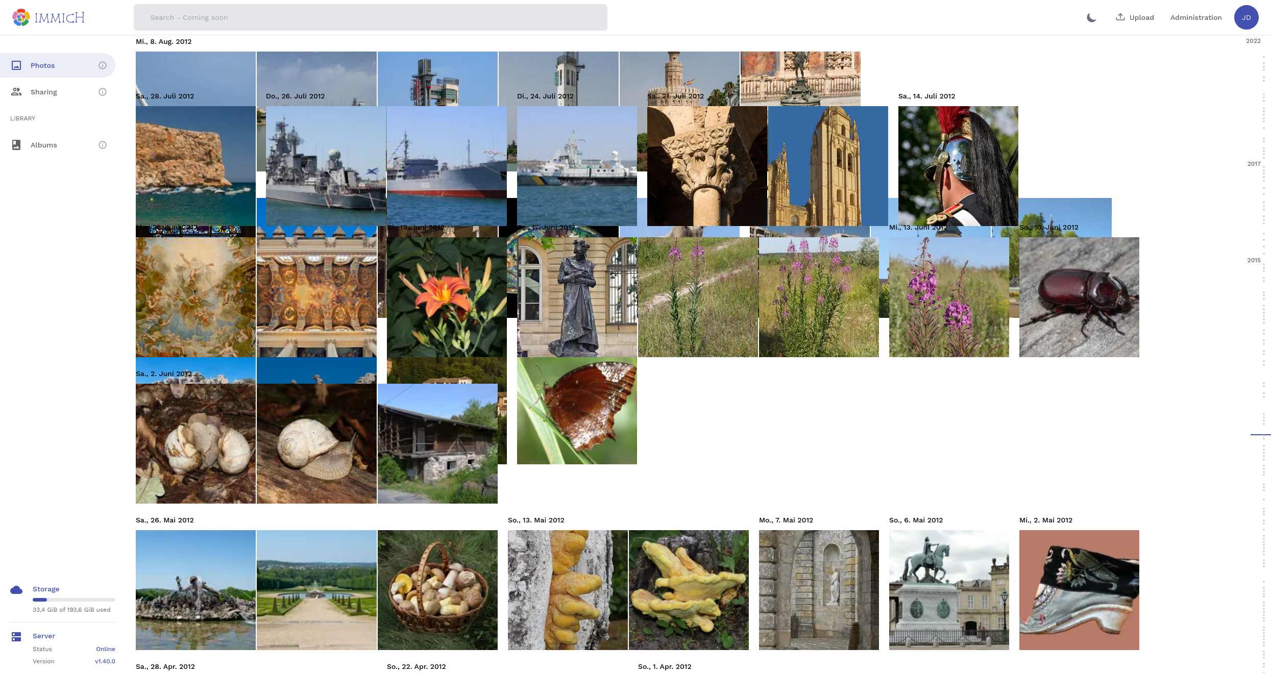Click the Immich logo icon

pyautogui.click(x=21, y=17)
